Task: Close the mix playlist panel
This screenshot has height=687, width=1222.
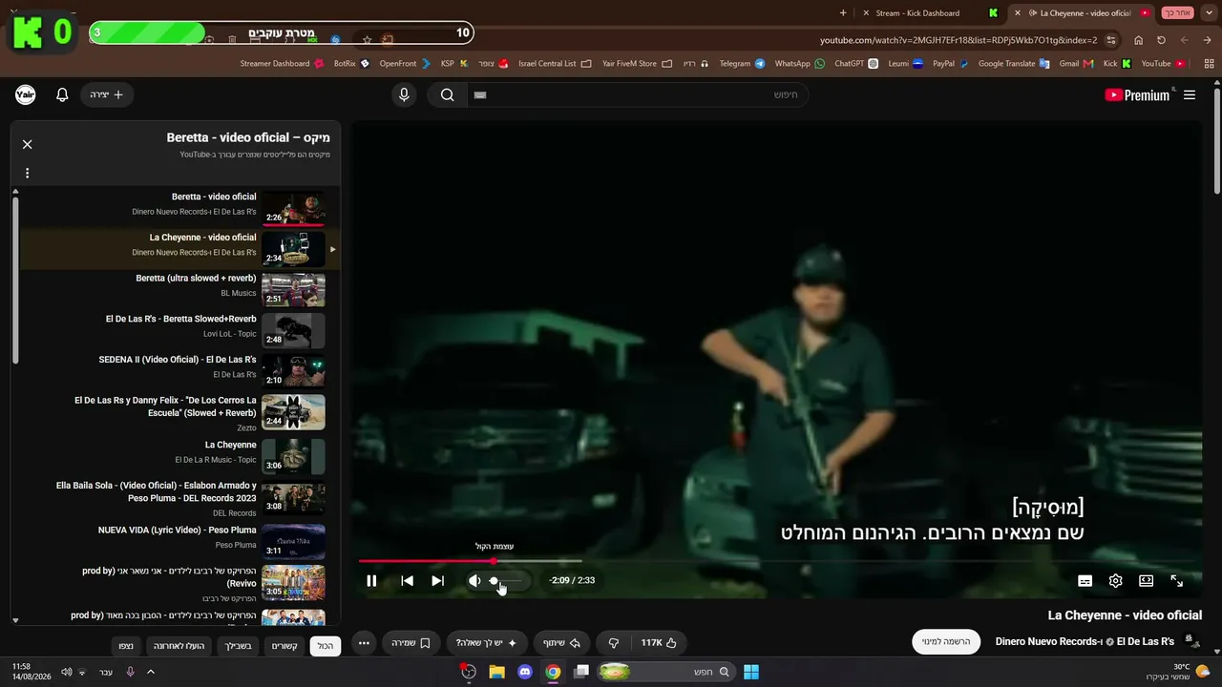Action: coord(27,144)
